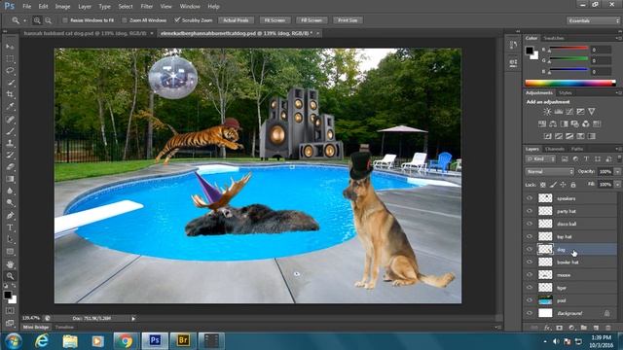Image resolution: width=623 pixels, height=350 pixels.
Task: Open the Image menu
Action: coord(62,7)
